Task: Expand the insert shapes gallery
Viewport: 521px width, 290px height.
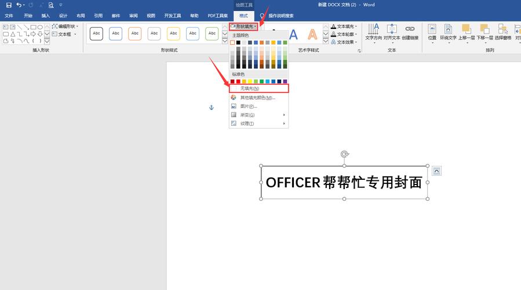Action: [47, 41]
